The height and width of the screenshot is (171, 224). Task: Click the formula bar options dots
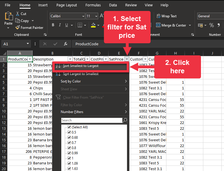point(35,44)
